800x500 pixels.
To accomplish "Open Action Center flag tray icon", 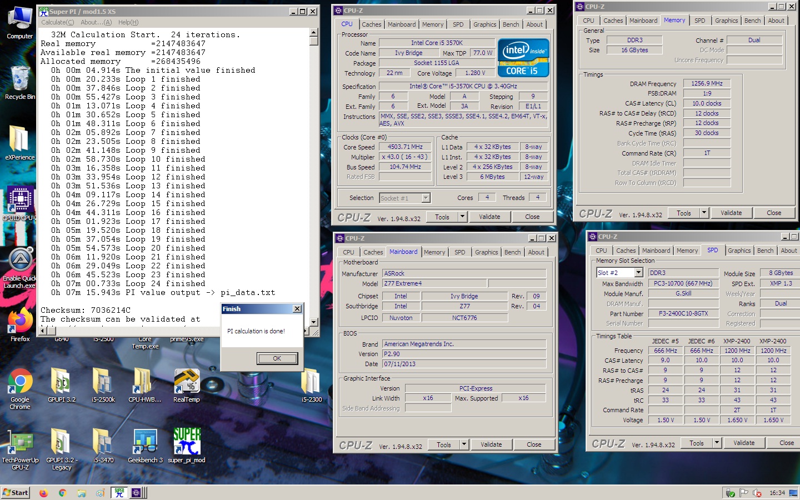I will (743, 493).
